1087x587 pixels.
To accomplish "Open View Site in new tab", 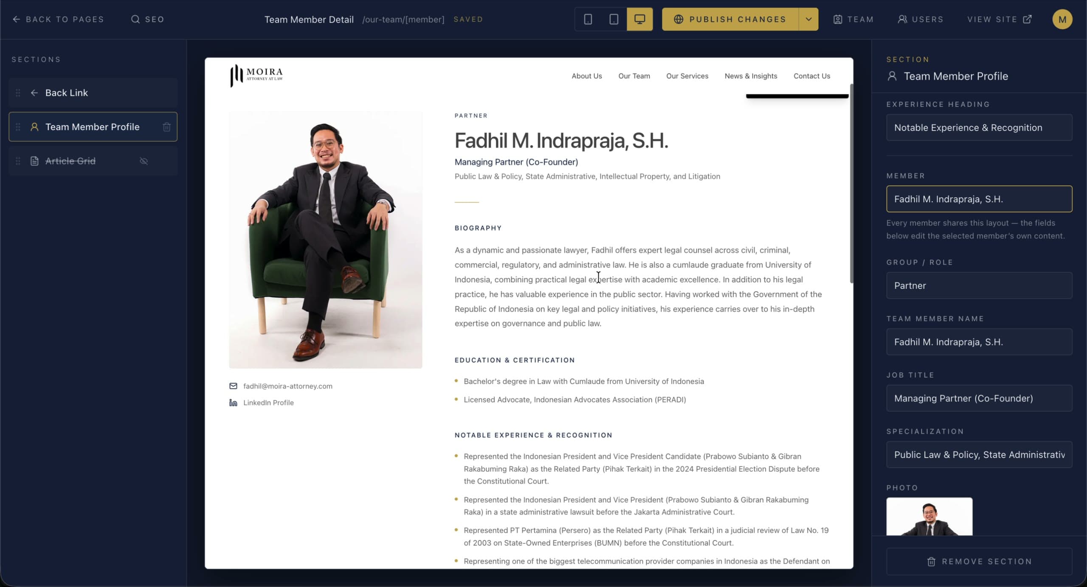I will pyautogui.click(x=1000, y=19).
